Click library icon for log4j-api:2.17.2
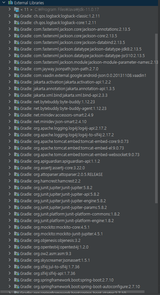This screenshot has width=160, height=295. (x=17, y=128)
